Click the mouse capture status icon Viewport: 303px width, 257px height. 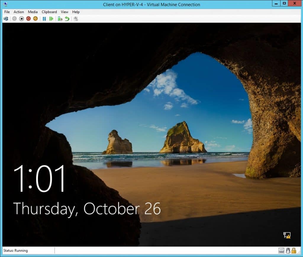(288, 250)
